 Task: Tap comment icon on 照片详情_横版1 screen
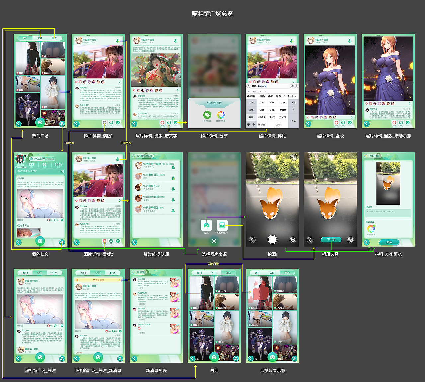coord(111,123)
